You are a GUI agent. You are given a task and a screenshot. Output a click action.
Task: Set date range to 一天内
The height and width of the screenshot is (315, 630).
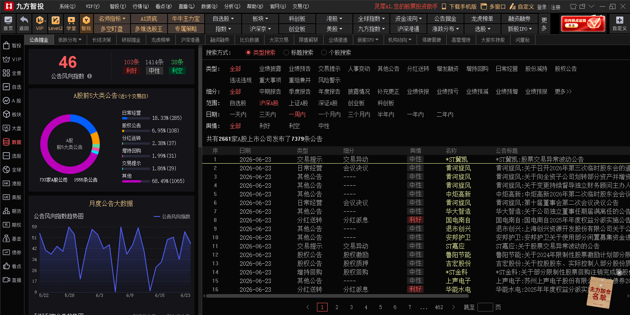coord(238,114)
